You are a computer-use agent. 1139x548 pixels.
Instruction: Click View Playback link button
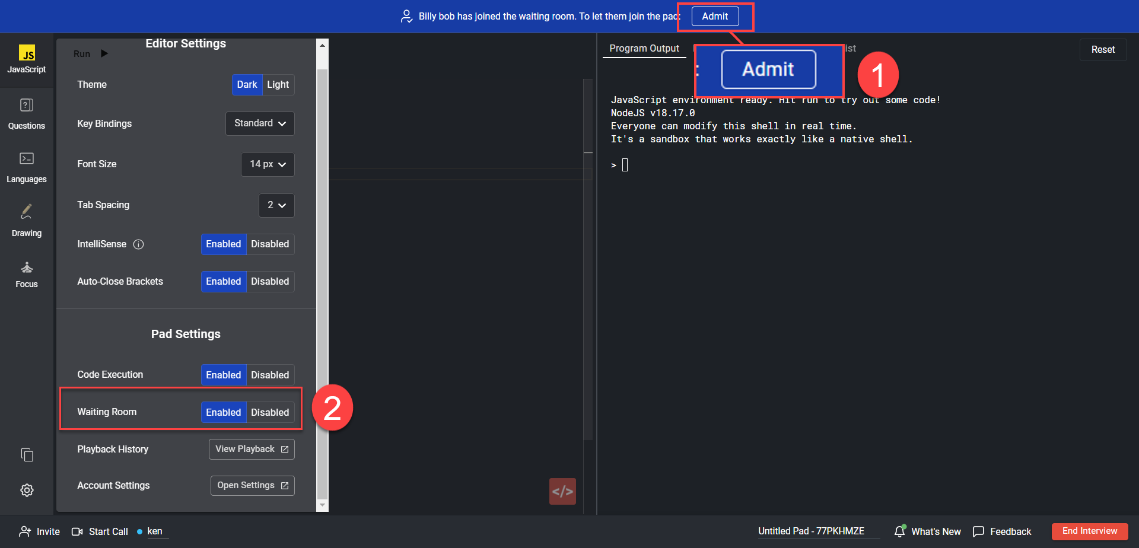pos(252,449)
